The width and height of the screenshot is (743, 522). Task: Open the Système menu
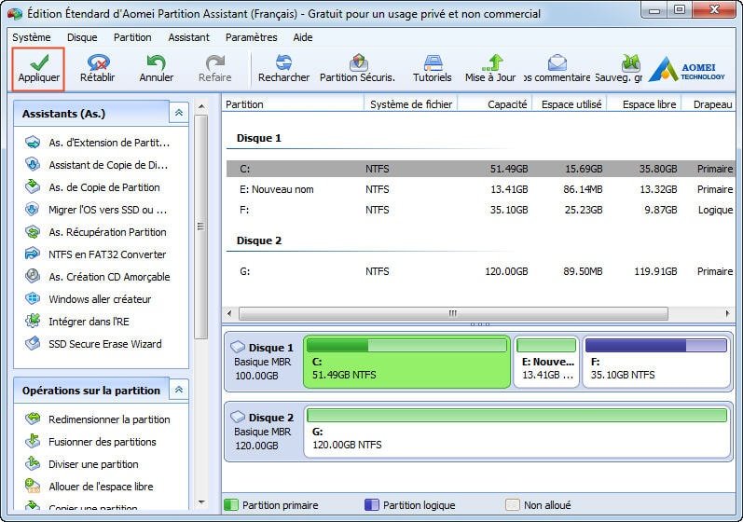32,37
